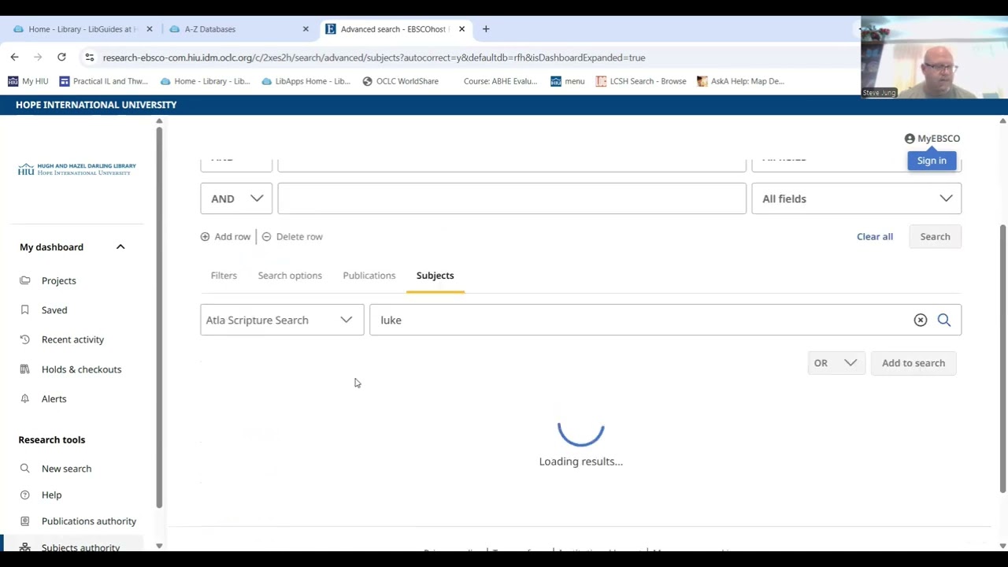Click the main page vertical scrollbar
Viewport: 1008px width, 567px height.
tap(1002, 358)
